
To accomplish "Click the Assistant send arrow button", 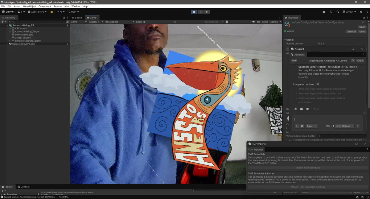I will 358,126.
